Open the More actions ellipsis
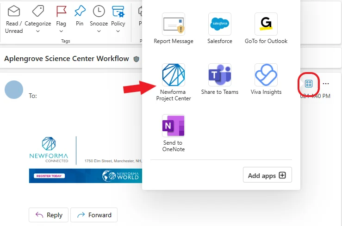 tap(326, 84)
